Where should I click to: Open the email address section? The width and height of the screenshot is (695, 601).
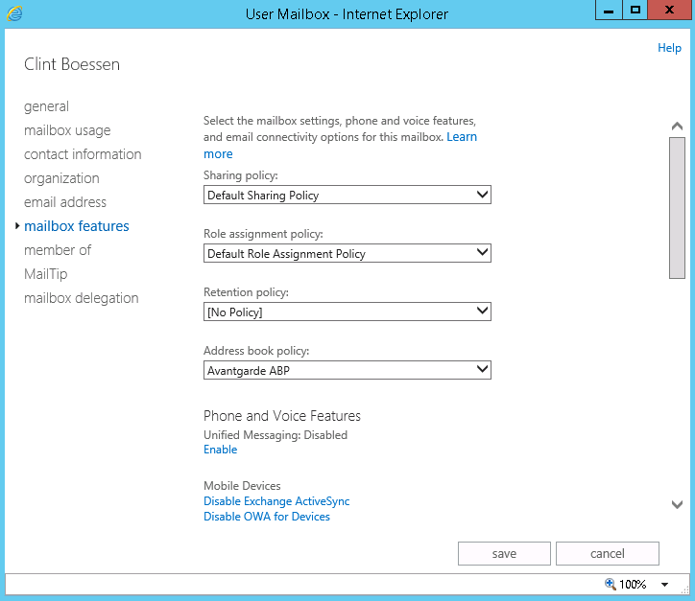point(65,202)
